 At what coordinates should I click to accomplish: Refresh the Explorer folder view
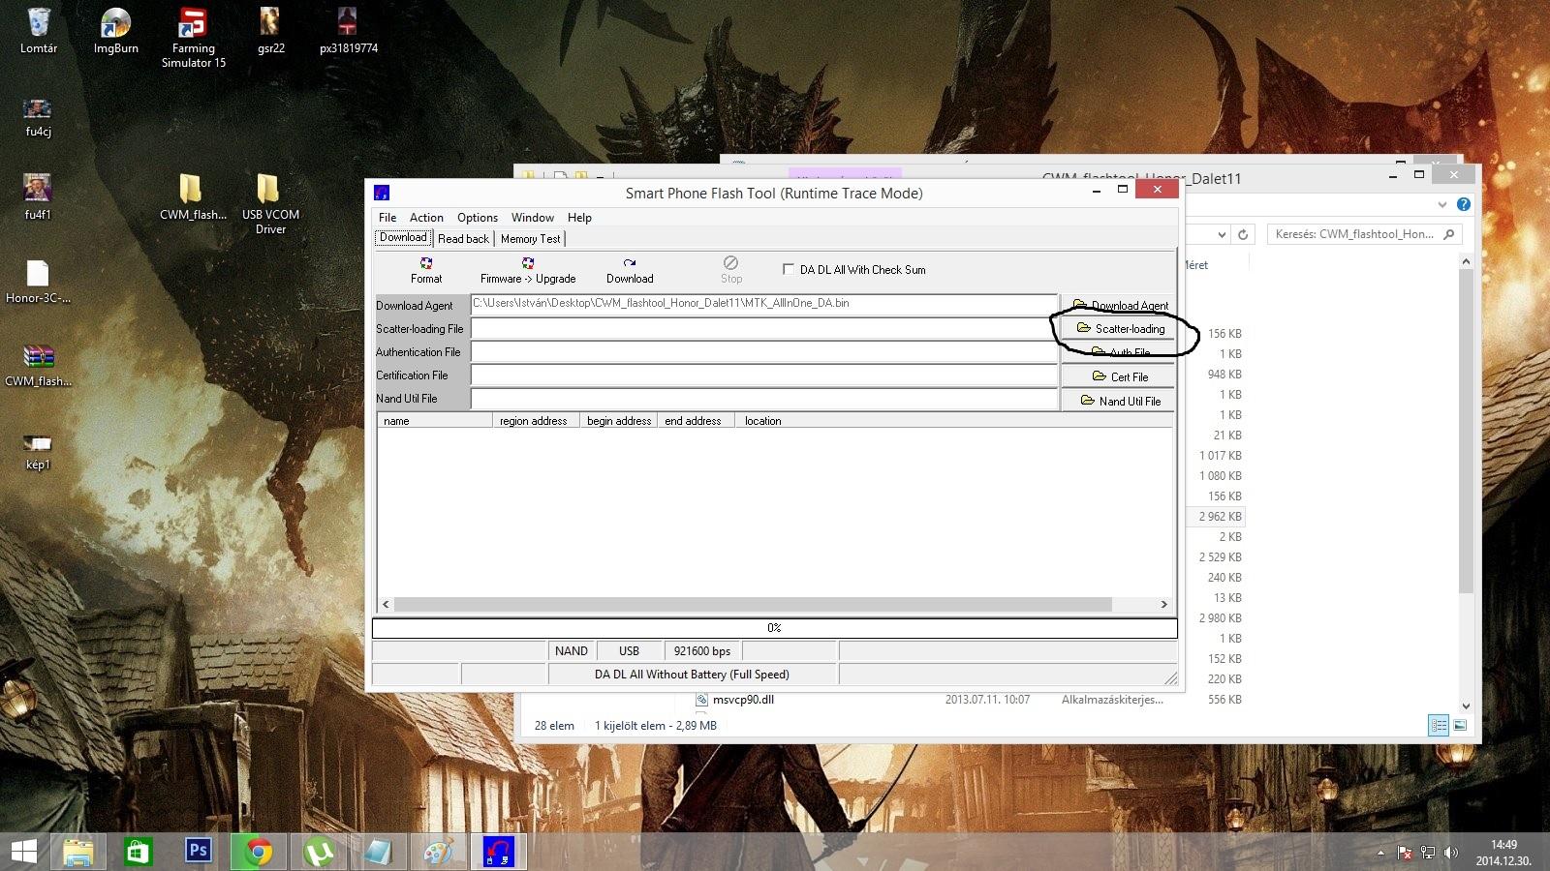pos(1244,234)
